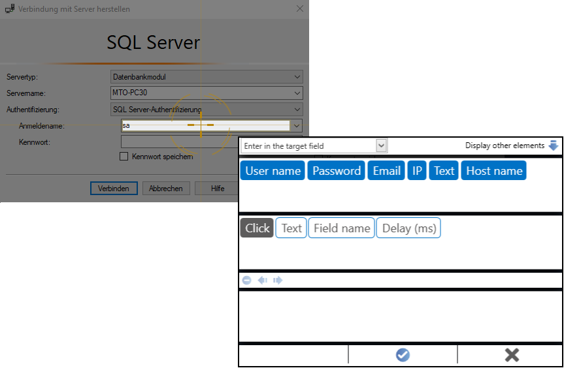Confirm with the blue checkmark icon
This screenshot has width=564, height=368.
point(403,355)
